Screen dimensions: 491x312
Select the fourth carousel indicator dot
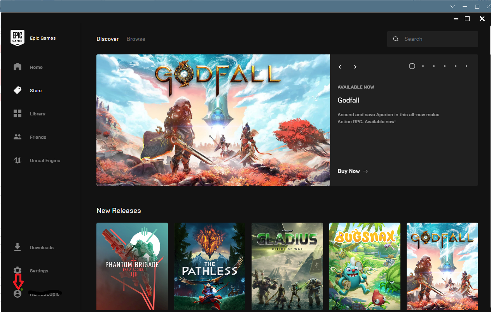[x=445, y=66]
